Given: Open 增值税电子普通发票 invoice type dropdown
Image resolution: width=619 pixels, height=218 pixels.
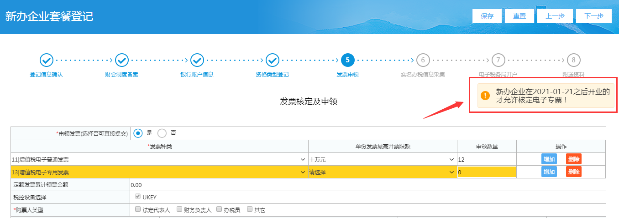Looking at the screenshot, I should coord(159,160).
